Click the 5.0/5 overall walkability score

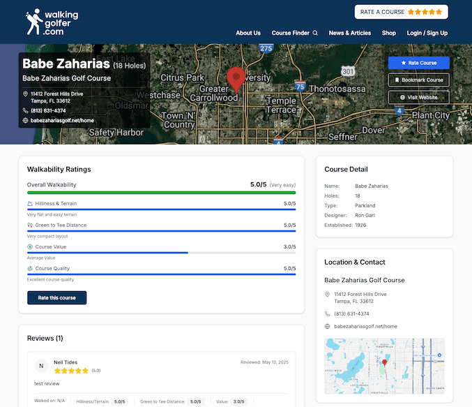[258, 184]
